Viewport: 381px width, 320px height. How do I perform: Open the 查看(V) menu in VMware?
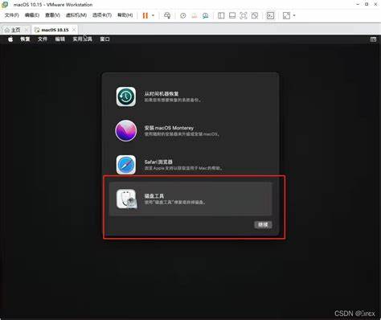(52, 15)
